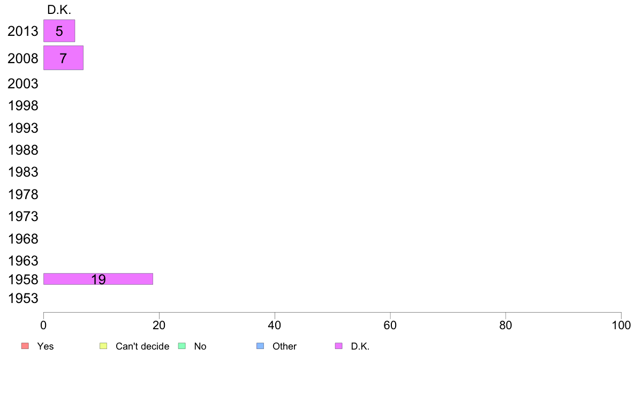Click the Can't decide legend swatch
636x394 pixels.
coord(103,346)
